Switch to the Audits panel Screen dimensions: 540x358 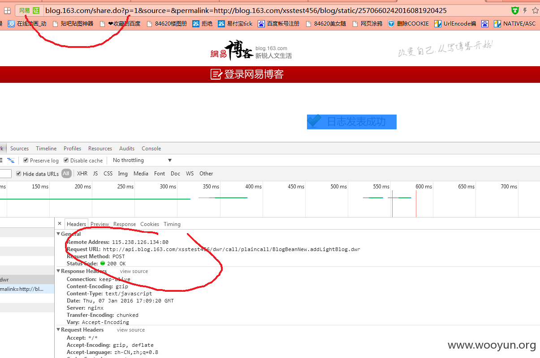tap(127, 149)
